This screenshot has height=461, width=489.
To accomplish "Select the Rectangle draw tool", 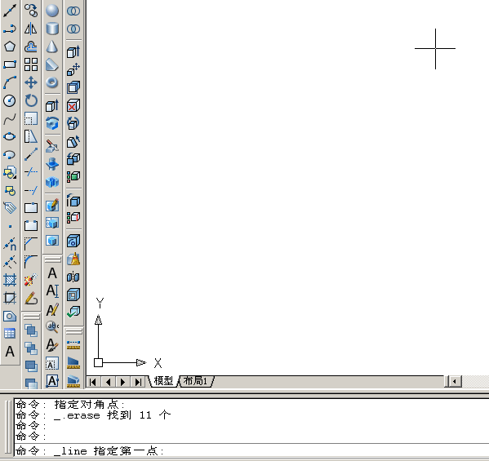I will coord(10,64).
